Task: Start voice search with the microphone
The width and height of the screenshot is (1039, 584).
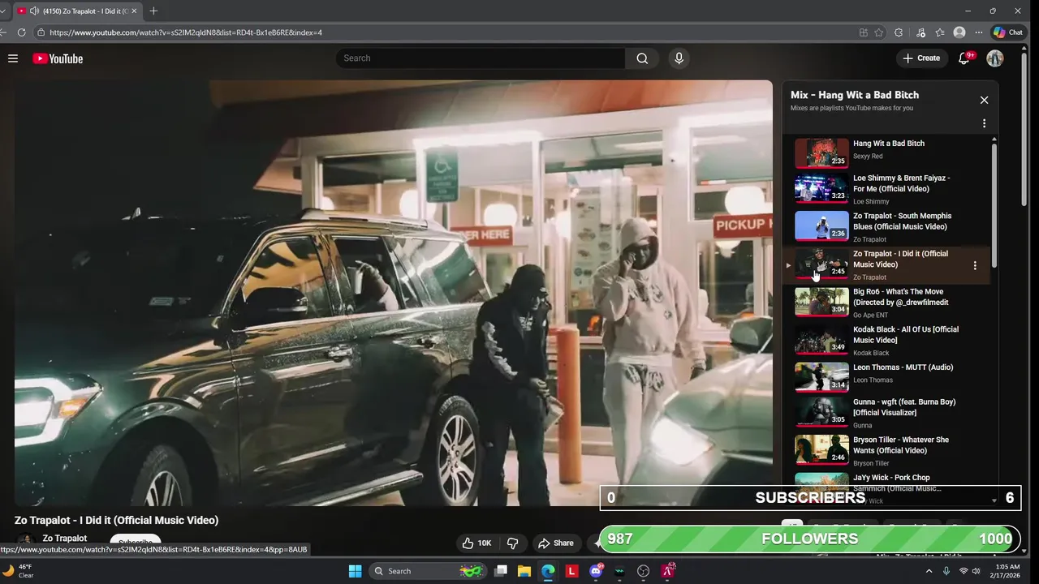Action: click(679, 58)
